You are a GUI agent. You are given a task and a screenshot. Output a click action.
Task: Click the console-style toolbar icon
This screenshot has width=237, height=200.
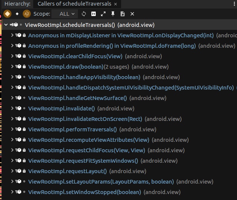[94, 14]
